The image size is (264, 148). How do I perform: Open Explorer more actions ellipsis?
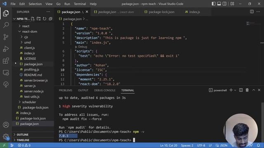[x=48, y=12]
